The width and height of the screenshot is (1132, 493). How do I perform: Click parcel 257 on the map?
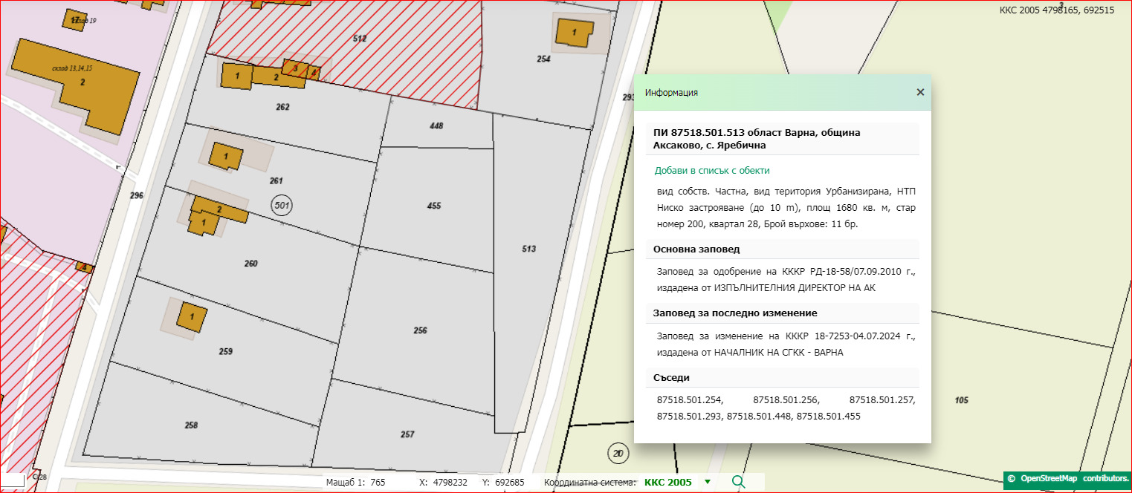point(407,434)
